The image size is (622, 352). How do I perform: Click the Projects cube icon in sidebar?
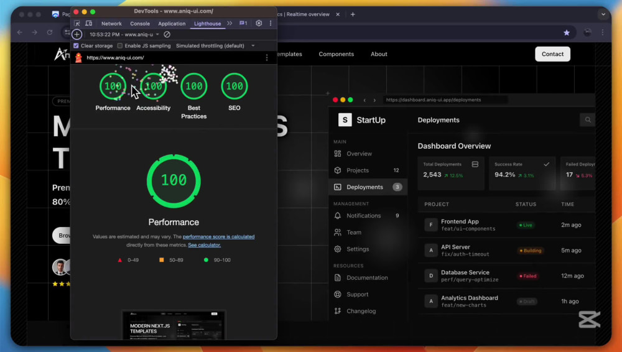pos(338,170)
